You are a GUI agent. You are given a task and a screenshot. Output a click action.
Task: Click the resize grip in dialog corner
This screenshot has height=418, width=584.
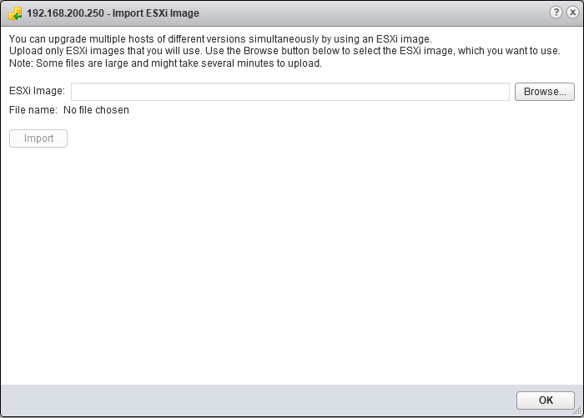(579, 413)
